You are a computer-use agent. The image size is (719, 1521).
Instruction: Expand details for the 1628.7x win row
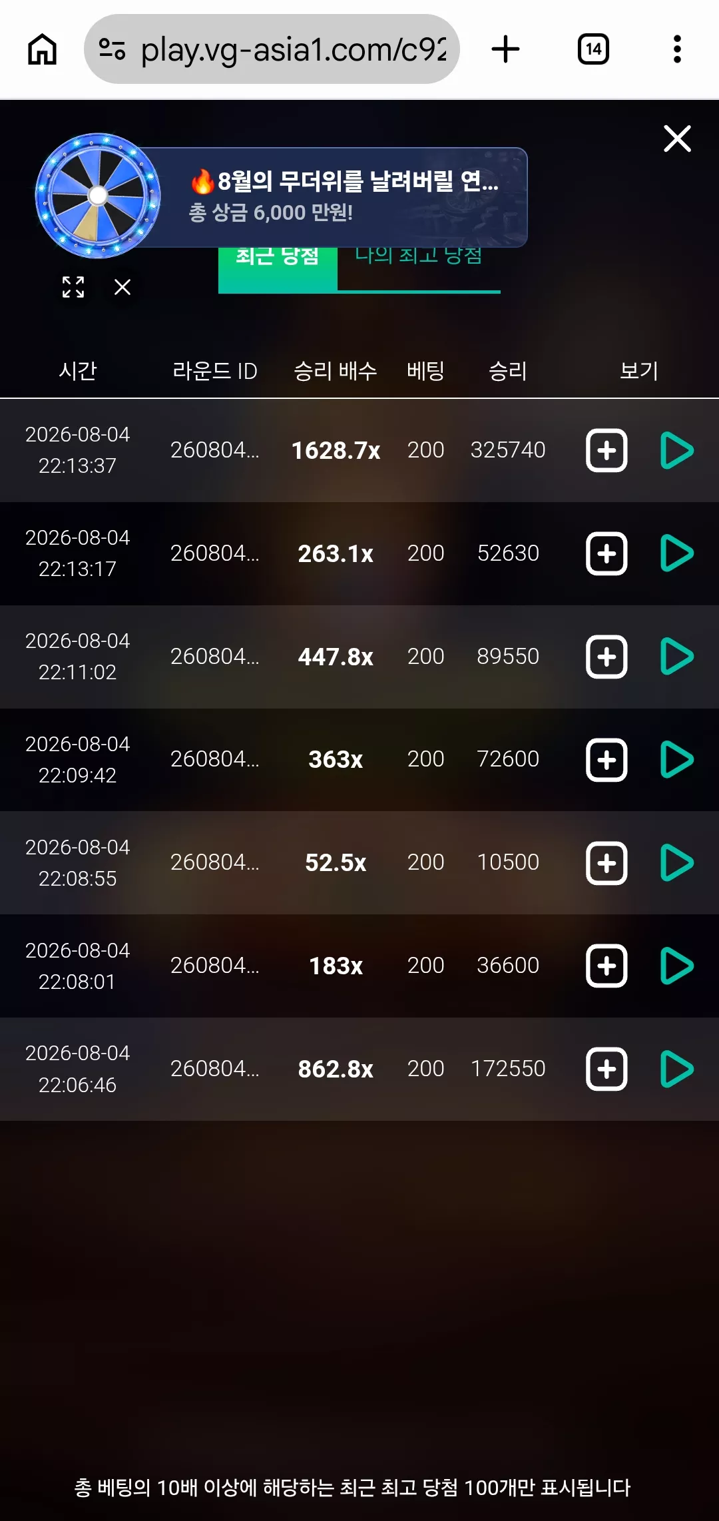[x=606, y=451]
